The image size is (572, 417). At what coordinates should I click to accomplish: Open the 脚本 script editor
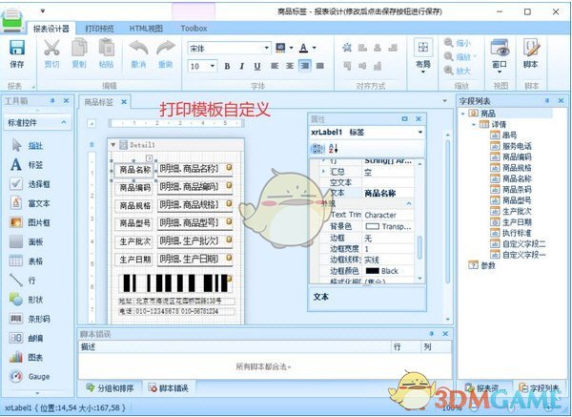531,52
